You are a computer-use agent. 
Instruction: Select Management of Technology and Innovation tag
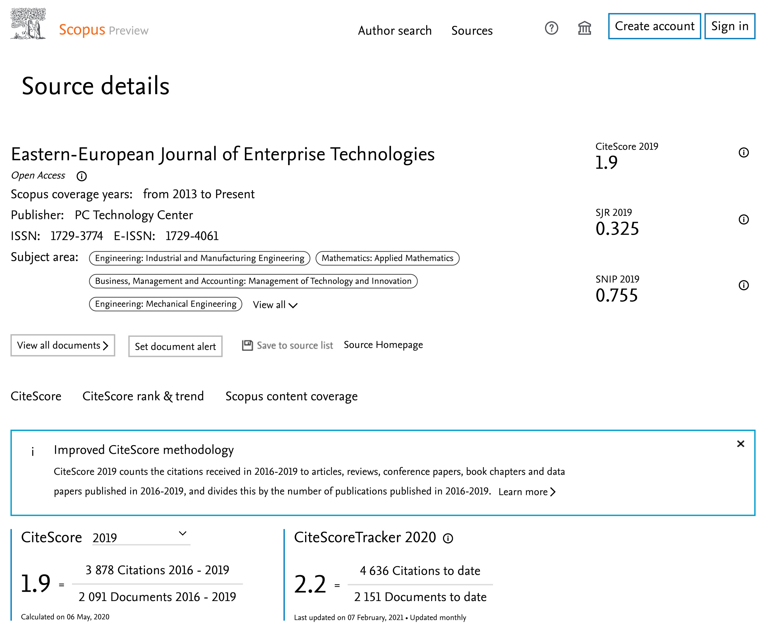point(253,281)
